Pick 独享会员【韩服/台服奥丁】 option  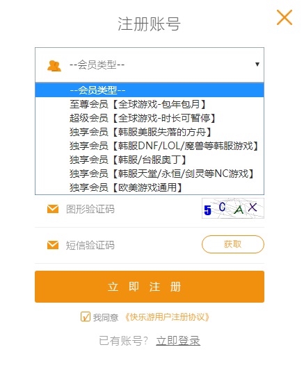click(150, 160)
